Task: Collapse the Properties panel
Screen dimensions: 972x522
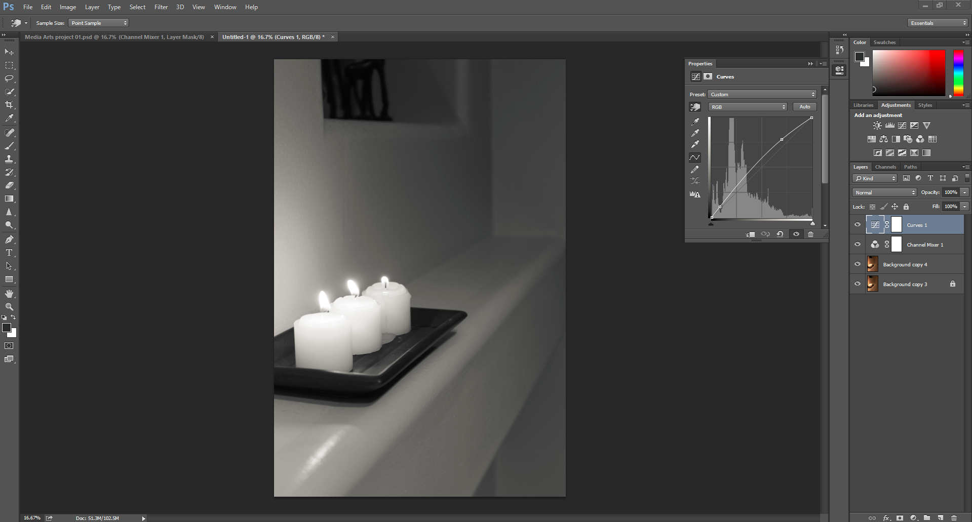Action: click(810, 64)
